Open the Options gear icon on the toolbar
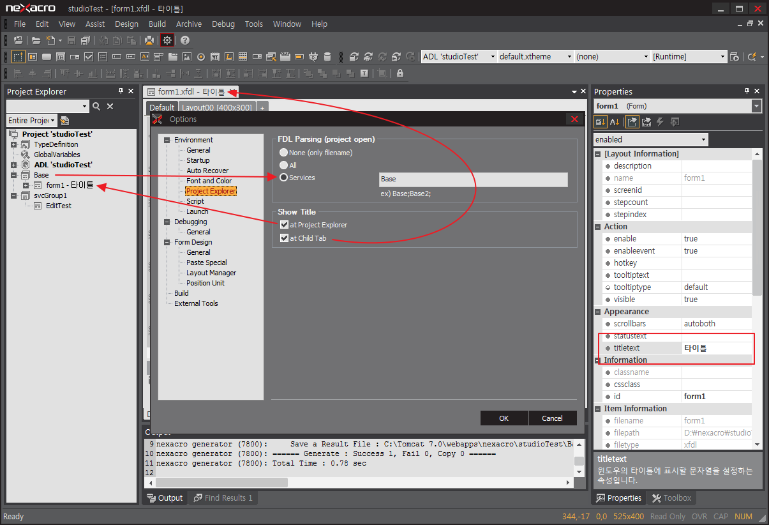Screen dimensions: 769x525 click(x=167, y=40)
